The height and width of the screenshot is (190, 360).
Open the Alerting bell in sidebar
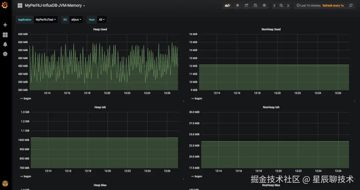tap(5, 44)
